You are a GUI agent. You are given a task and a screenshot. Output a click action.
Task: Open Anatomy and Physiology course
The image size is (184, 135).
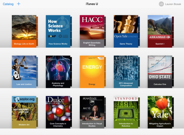point(58,72)
